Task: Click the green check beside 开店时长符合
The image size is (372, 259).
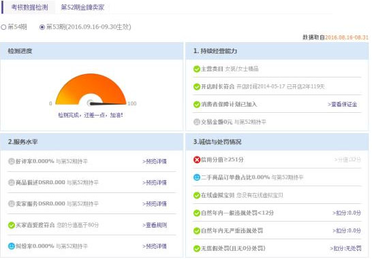Action: [x=197, y=86]
